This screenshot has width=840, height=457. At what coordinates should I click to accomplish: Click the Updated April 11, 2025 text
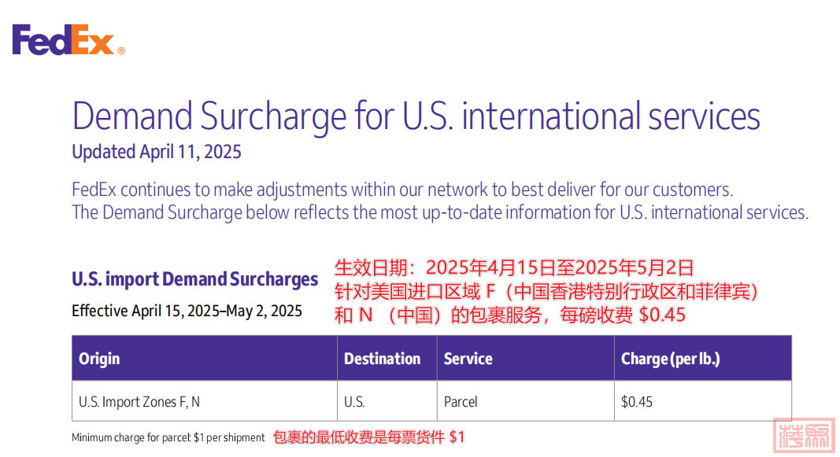tap(157, 152)
